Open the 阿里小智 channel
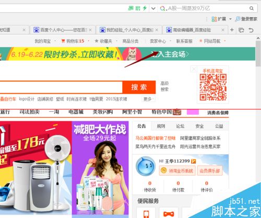The image size is (261, 218). tap(132, 112)
